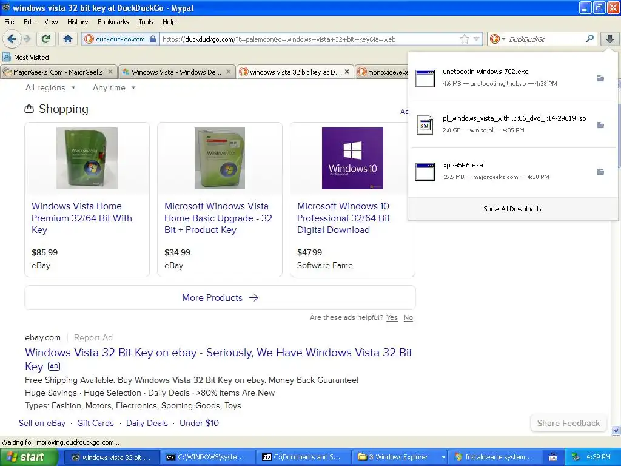Answer No to ads helpful question
The image size is (621, 466).
click(408, 317)
